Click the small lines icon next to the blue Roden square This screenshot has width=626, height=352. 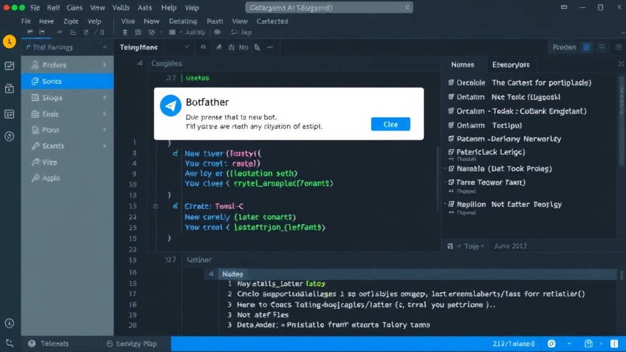[602, 47]
